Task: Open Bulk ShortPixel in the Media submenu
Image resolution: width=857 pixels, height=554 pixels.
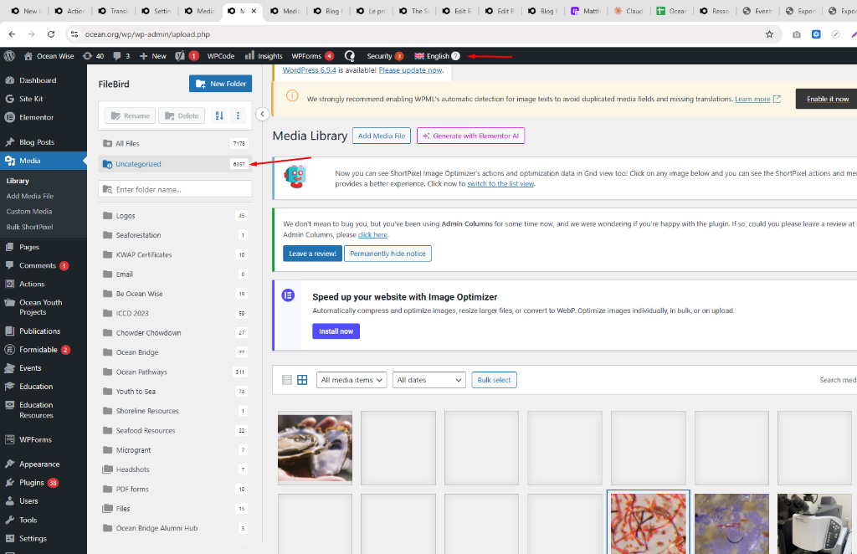Action: point(29,227)
